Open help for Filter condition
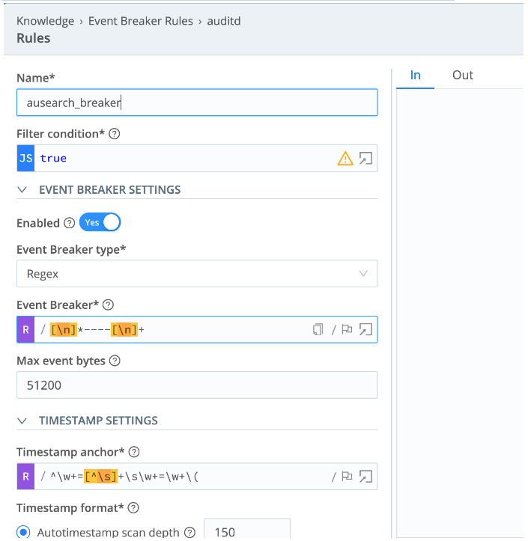Image resolution: width=528 pixels, height=541 pixels. coord(115,134)
